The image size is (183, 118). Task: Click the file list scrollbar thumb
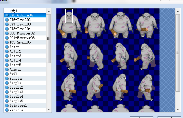point(48,39)
